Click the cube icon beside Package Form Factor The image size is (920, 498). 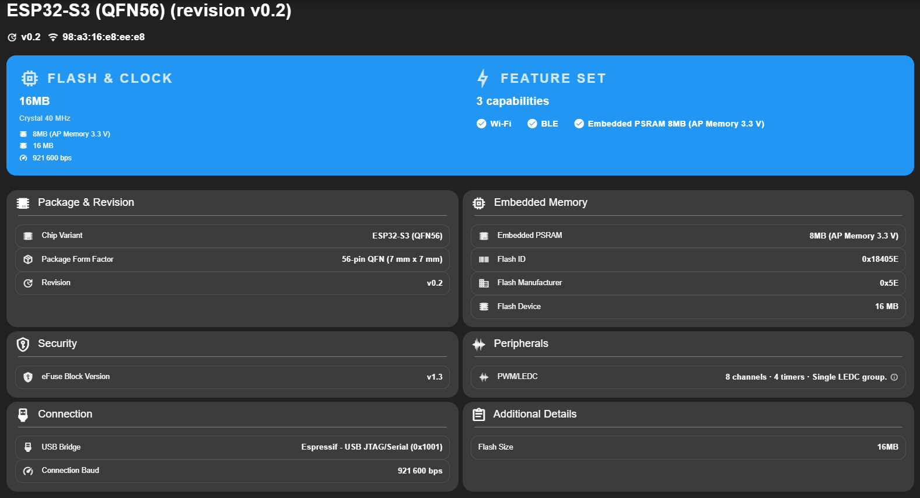tap(28, 259)
